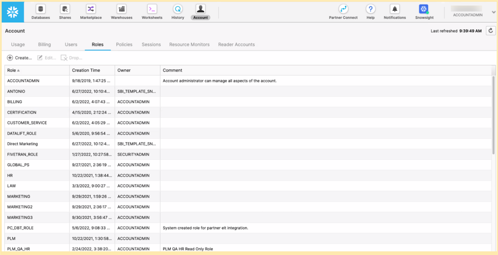The height and width of the screenshot is (255, 498).
Task: Open the Warehouses section
Action: click(121, 12)
